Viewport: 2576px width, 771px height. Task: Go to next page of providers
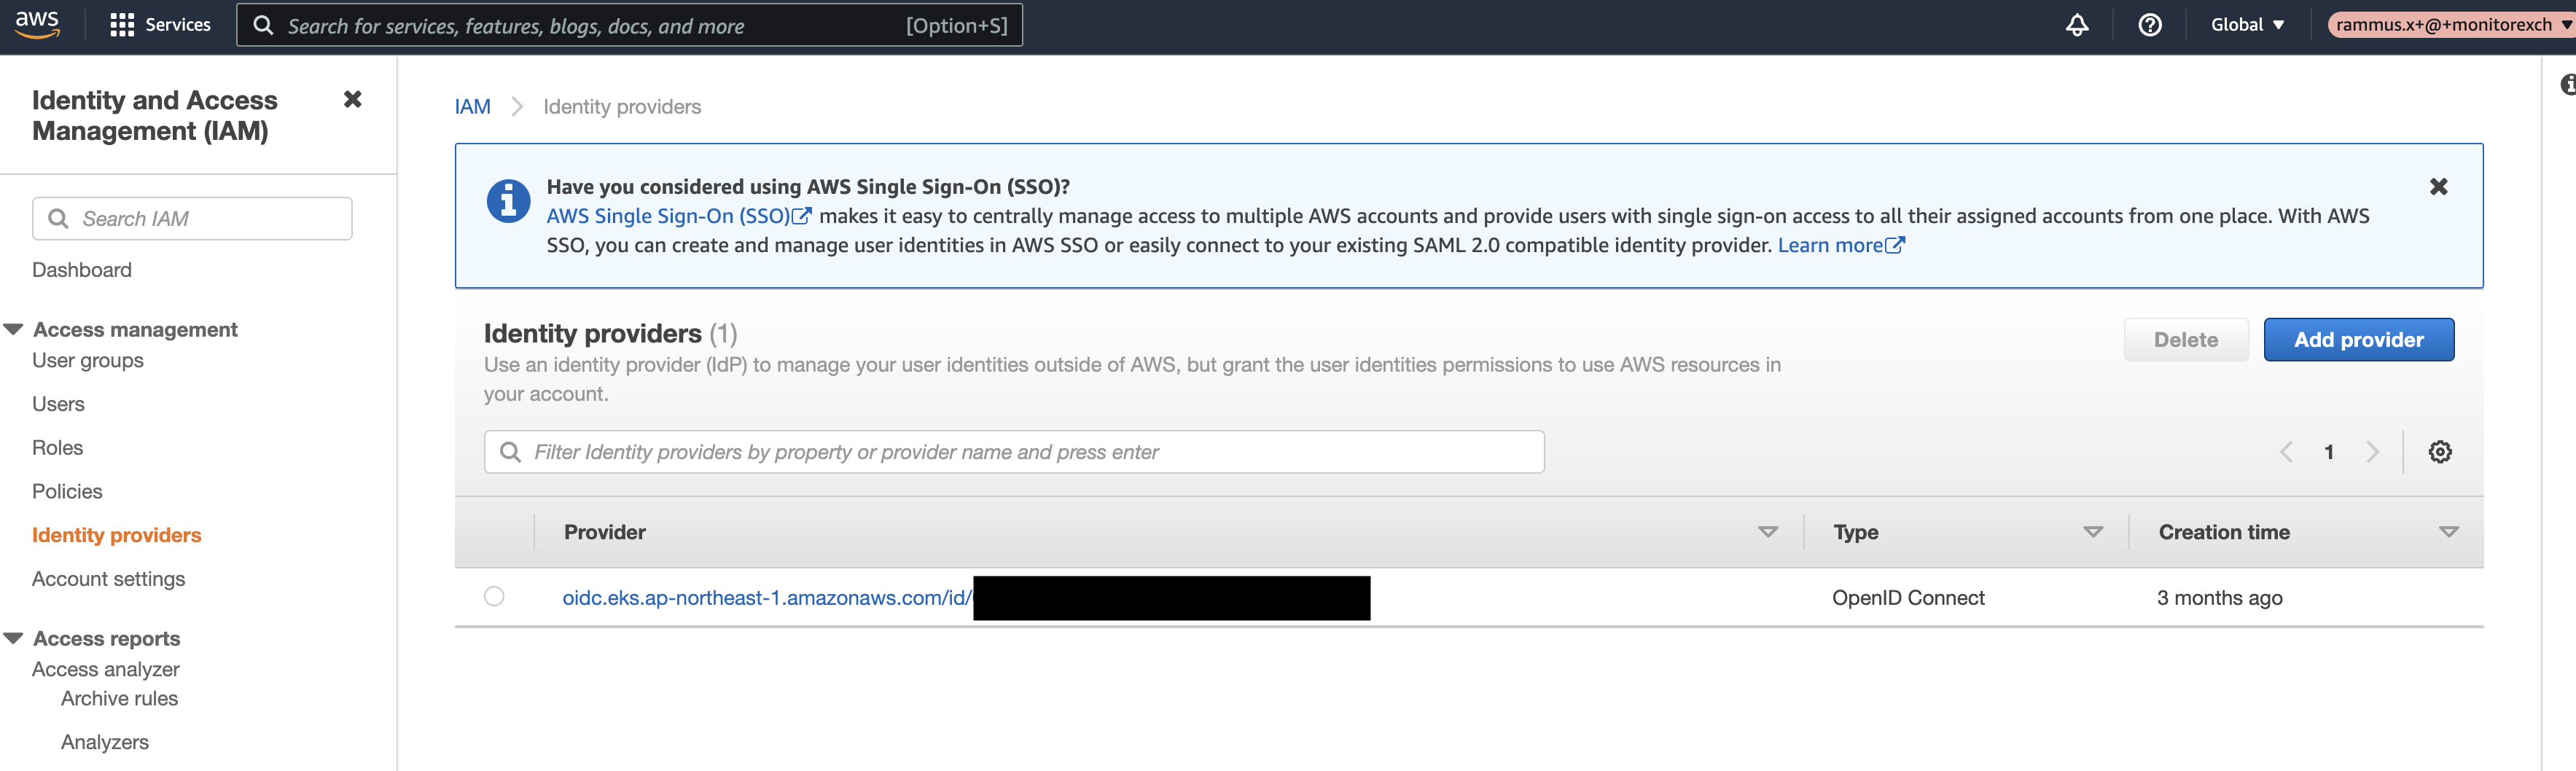(2372, 452)
